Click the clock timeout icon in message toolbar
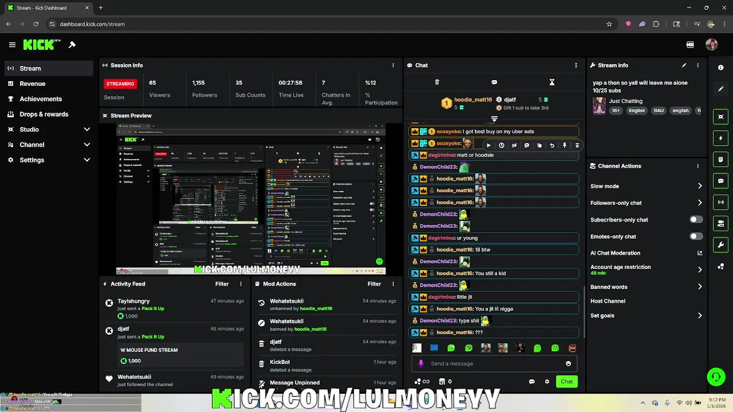733x412 pixels. point(501,145)
